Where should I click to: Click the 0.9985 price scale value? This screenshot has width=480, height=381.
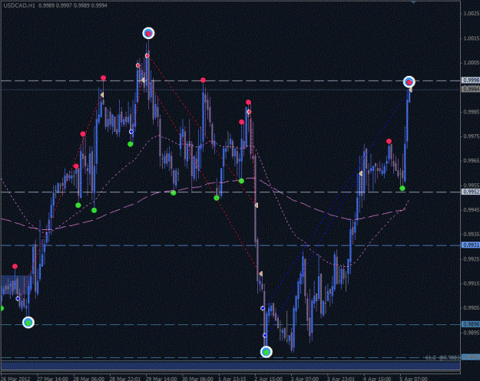(472, 112)
